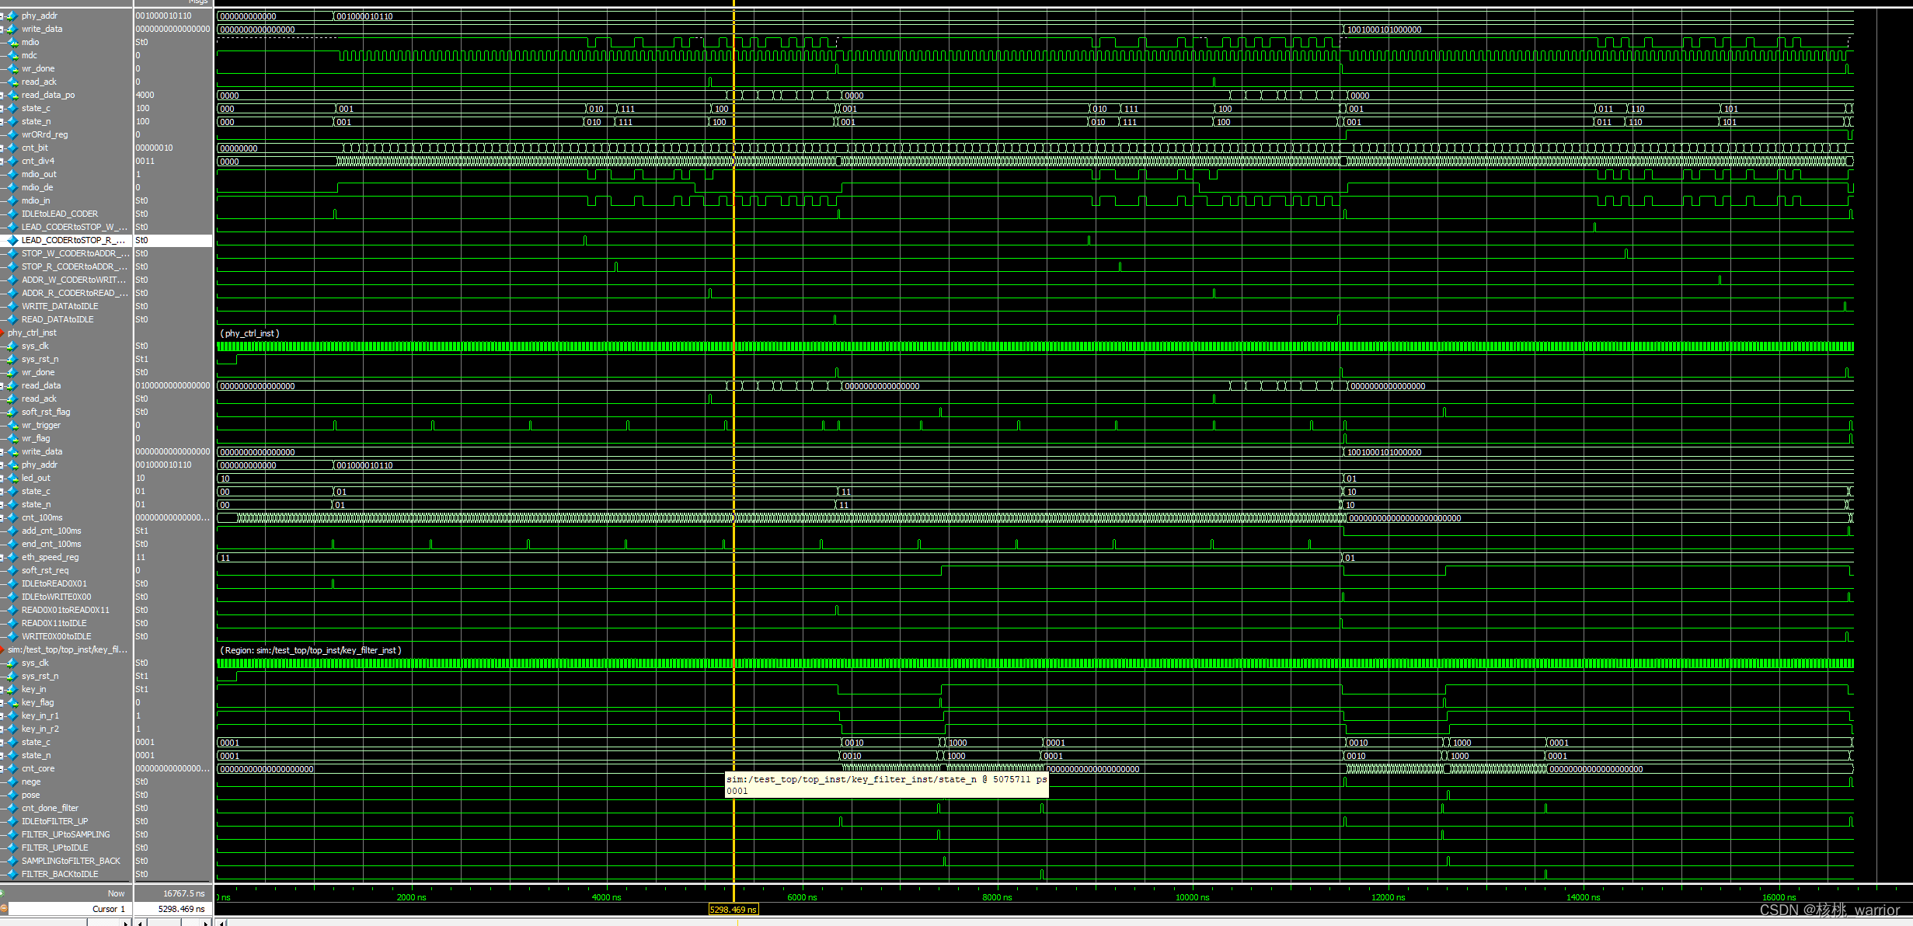Viewport: 1913px width, 926px height.
Task: Click the orange remove cursor icon beside Cursor 1
Action: 3,908
